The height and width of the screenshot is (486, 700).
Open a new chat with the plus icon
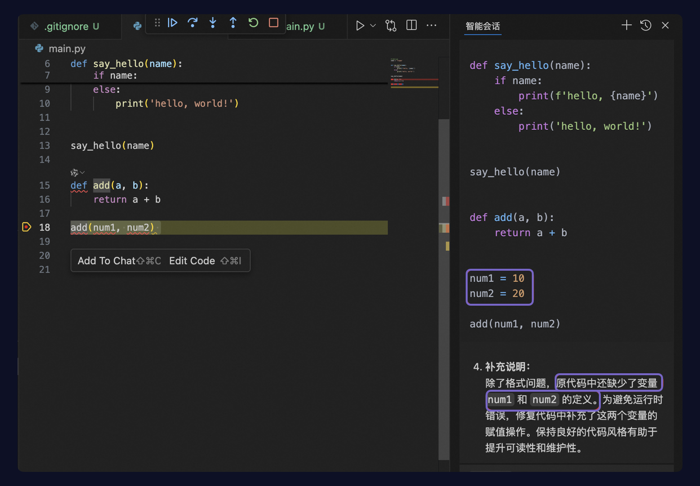(626, 25)
